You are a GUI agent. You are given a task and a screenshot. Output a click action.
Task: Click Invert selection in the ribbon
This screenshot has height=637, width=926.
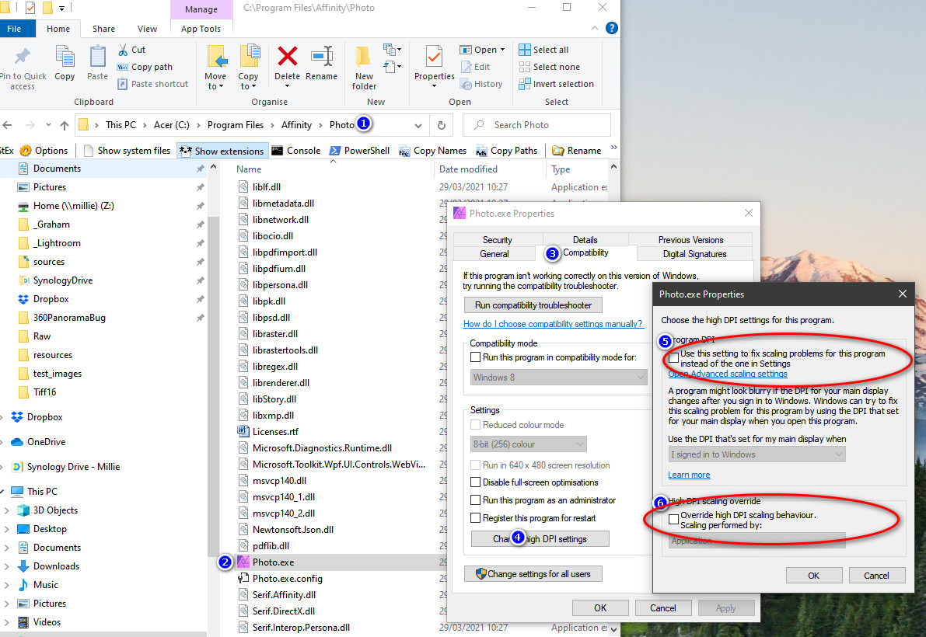pyautogui.click(x=557, y=85)
